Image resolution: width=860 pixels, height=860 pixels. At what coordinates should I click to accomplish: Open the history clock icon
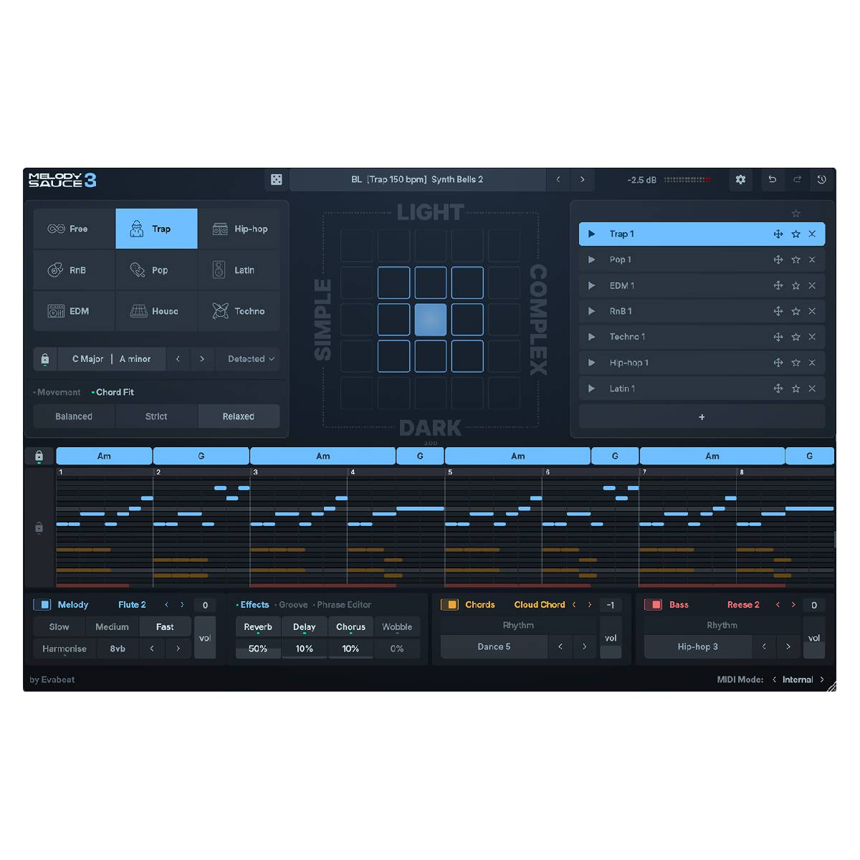821,180
